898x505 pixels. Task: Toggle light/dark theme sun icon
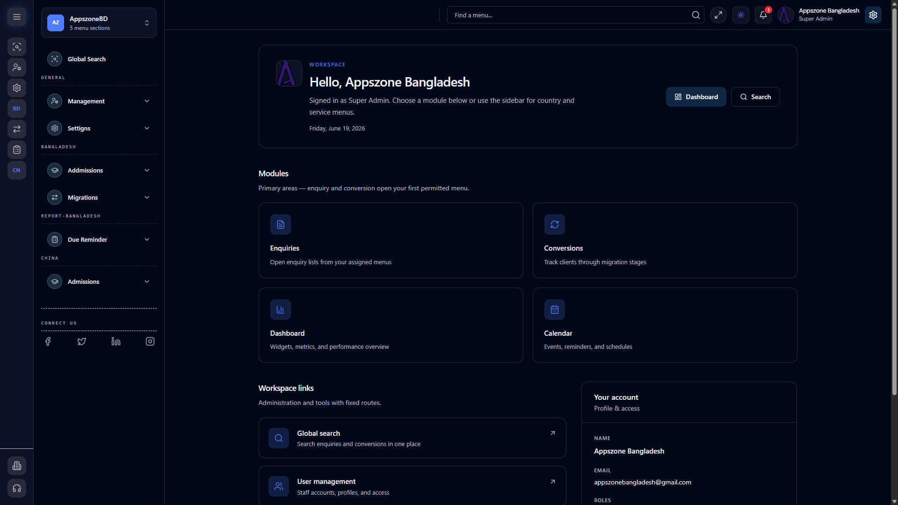tap(741, 15)
